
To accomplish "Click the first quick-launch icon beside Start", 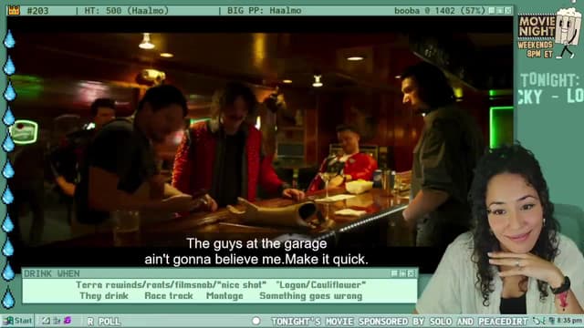I will 46,321.
